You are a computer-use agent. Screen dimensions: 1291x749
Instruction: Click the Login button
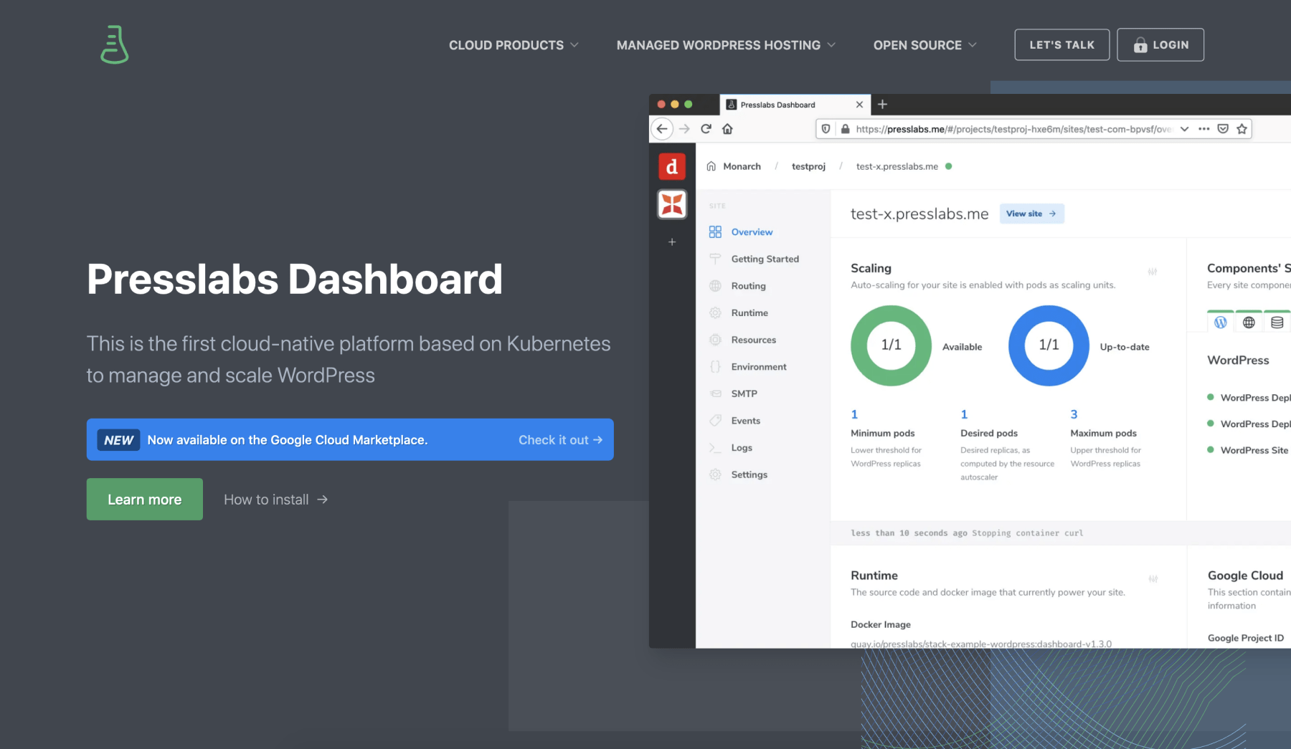tap(1160, 44)
